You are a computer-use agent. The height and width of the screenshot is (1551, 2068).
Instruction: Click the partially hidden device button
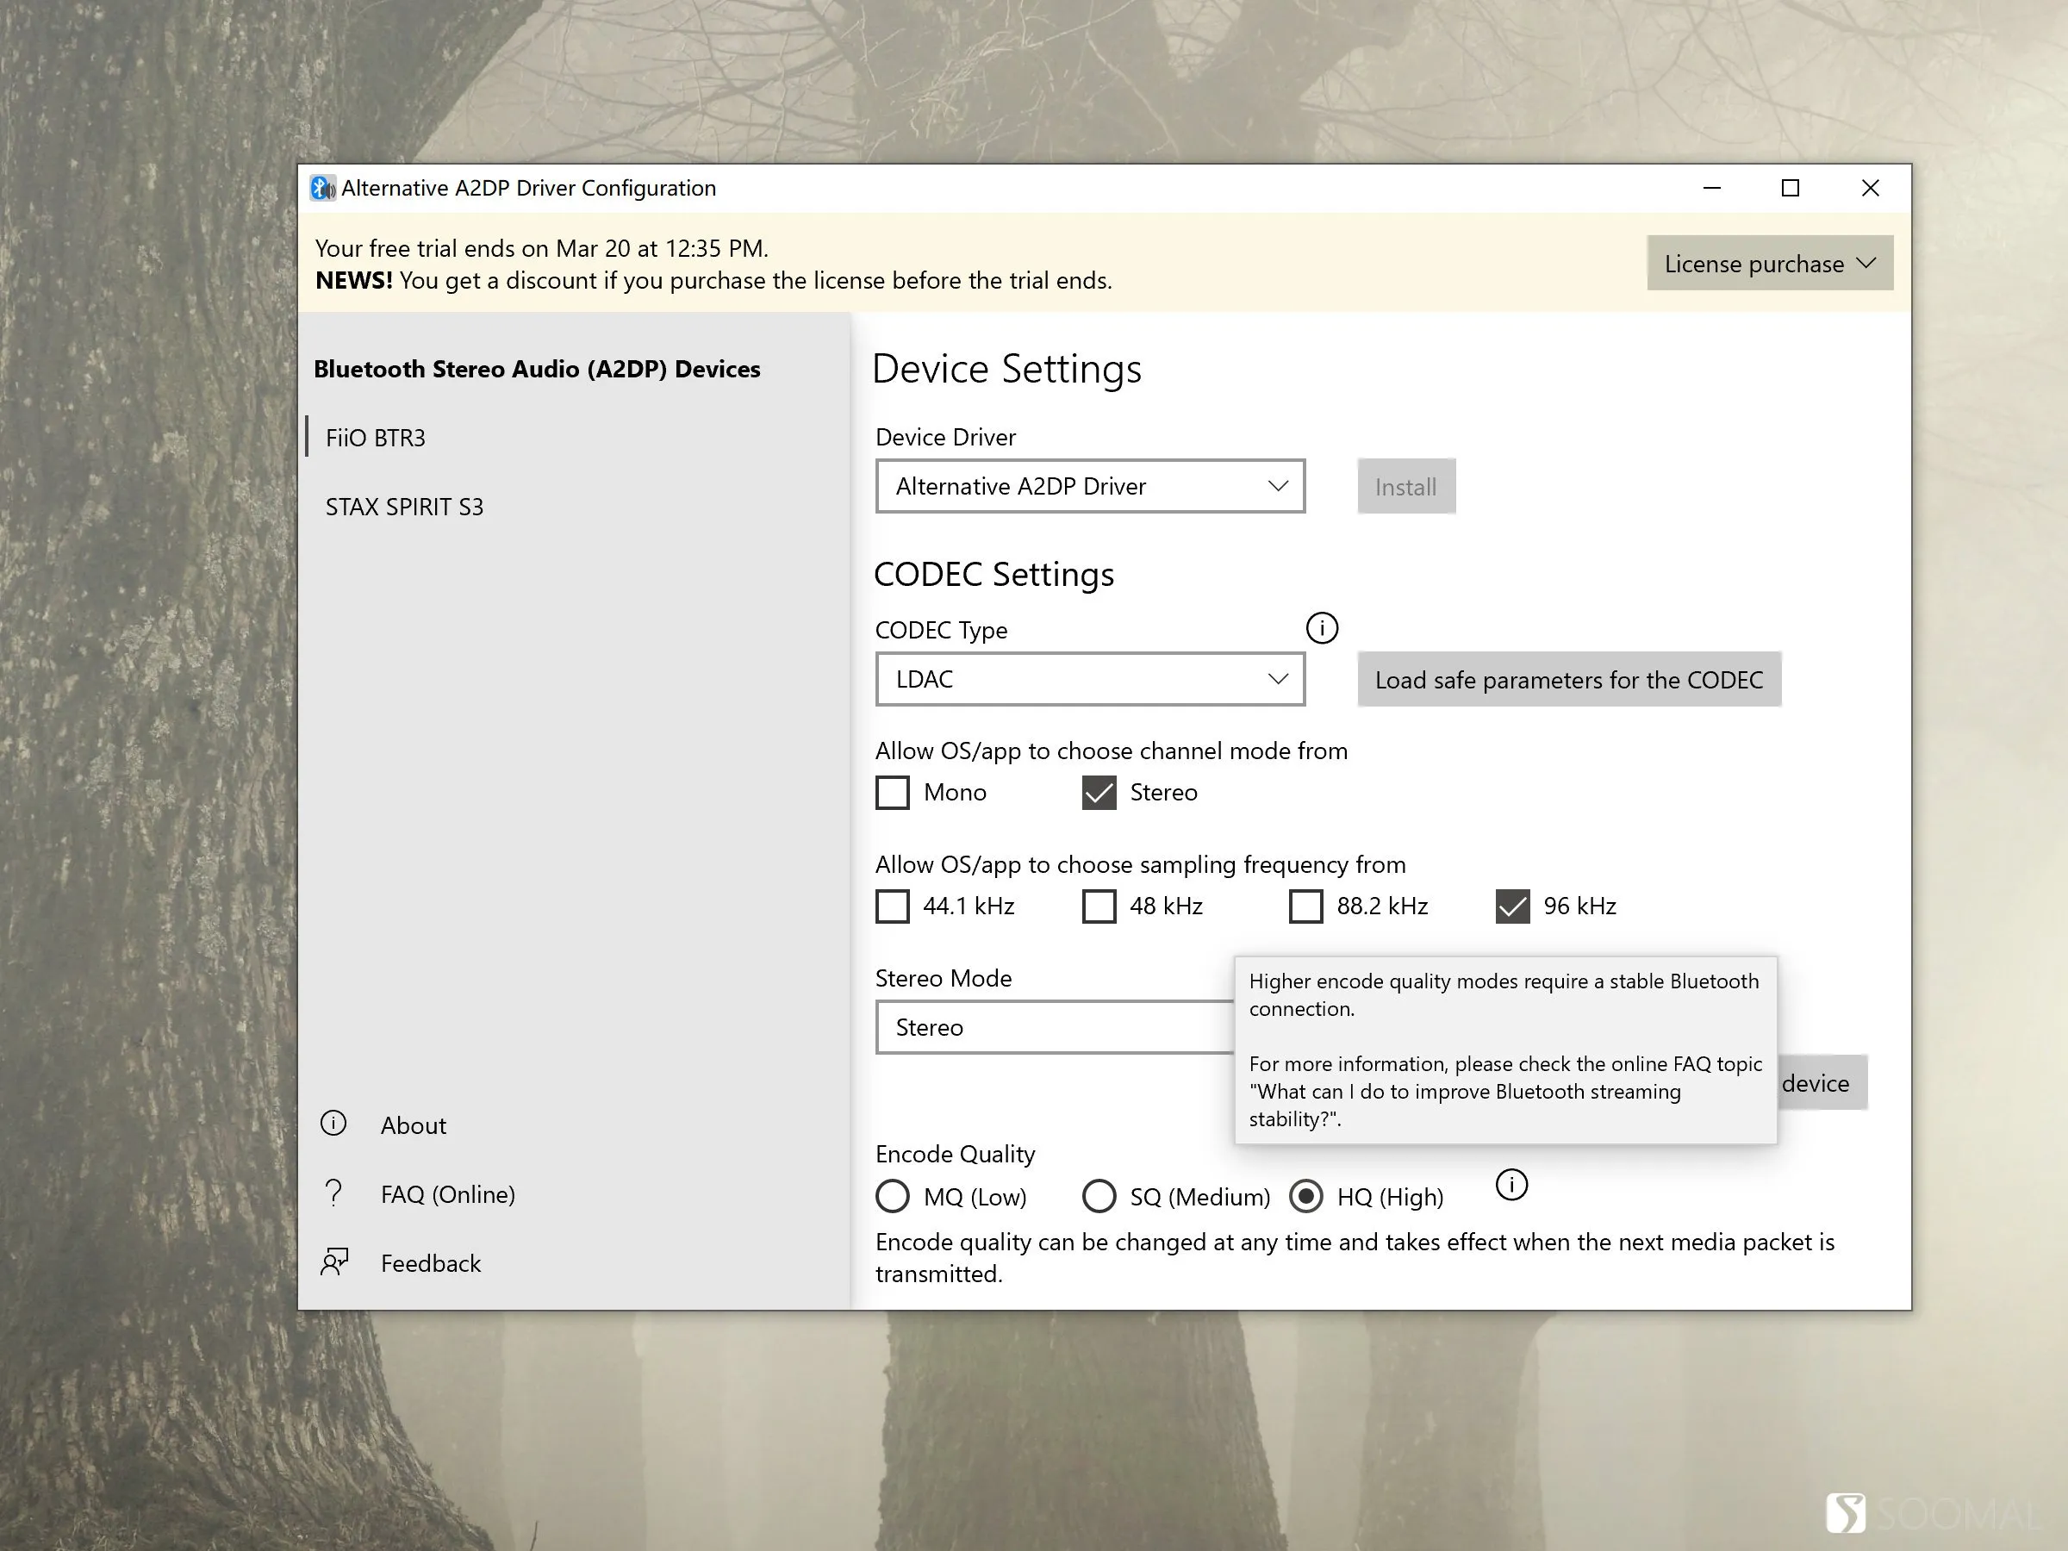click(1822, 1082)
